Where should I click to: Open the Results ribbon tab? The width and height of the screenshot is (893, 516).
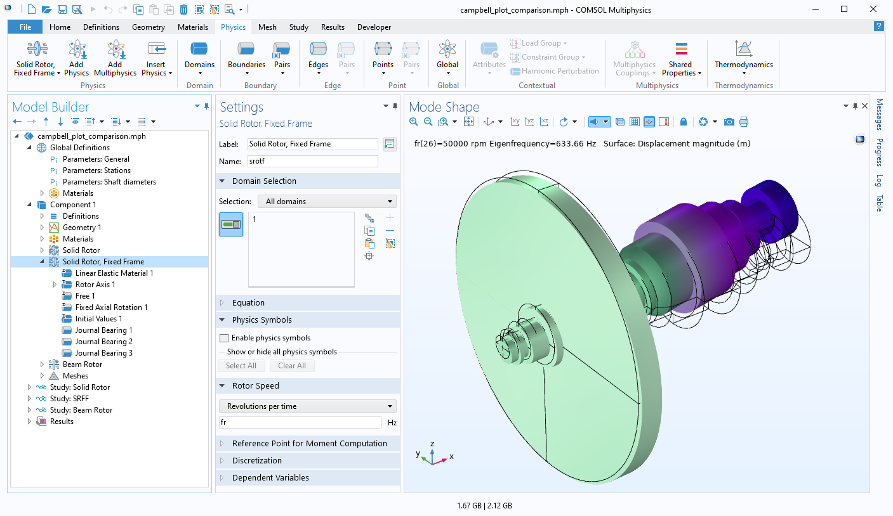click(x=333, y=27)
